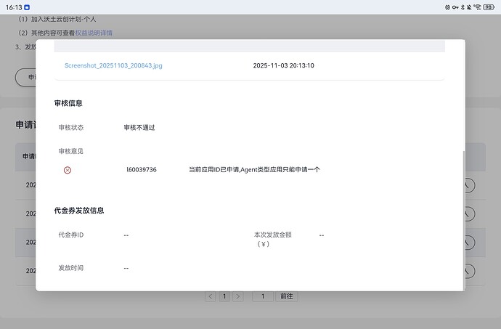Click the 审核意见 label
This screenshot has height=329, width=501.
(71, 151)
